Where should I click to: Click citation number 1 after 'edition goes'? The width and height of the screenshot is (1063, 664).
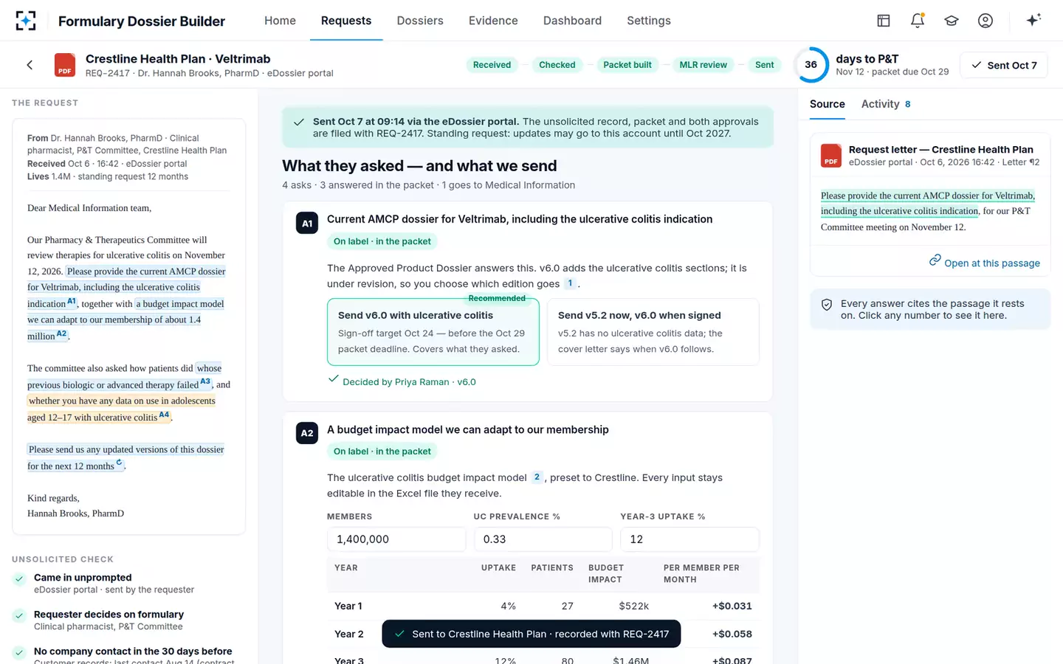(x=570, y=283)
